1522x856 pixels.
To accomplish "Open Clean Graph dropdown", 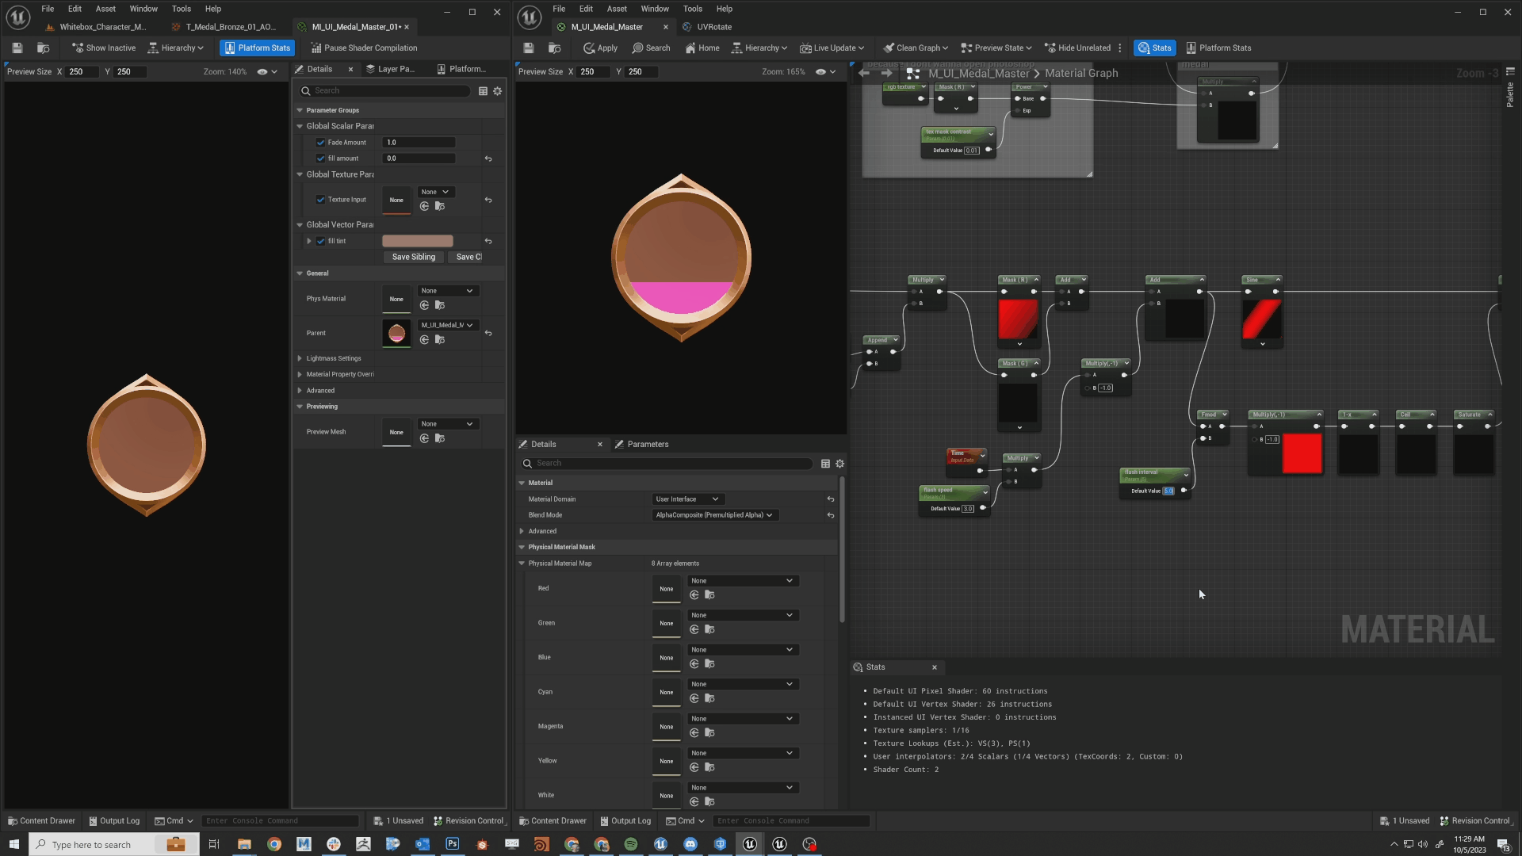I will click(x=916, y=48).
